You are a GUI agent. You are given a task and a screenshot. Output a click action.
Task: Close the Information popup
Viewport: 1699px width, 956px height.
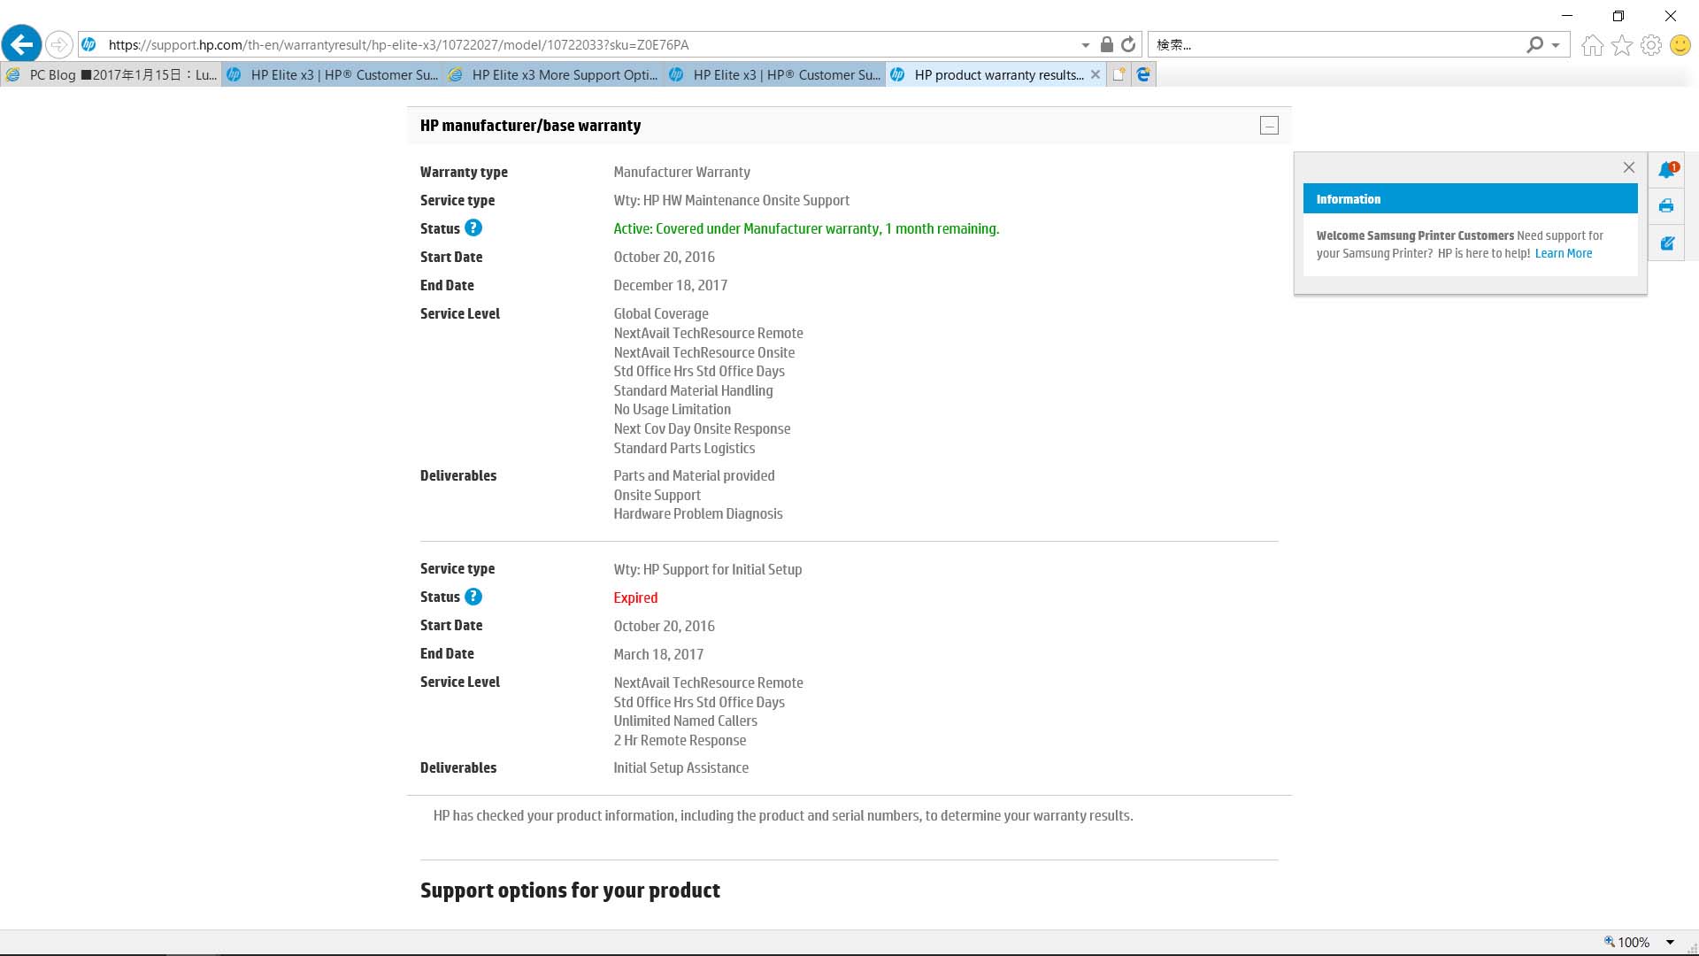pyautogui.click(x=1628, y=167)
